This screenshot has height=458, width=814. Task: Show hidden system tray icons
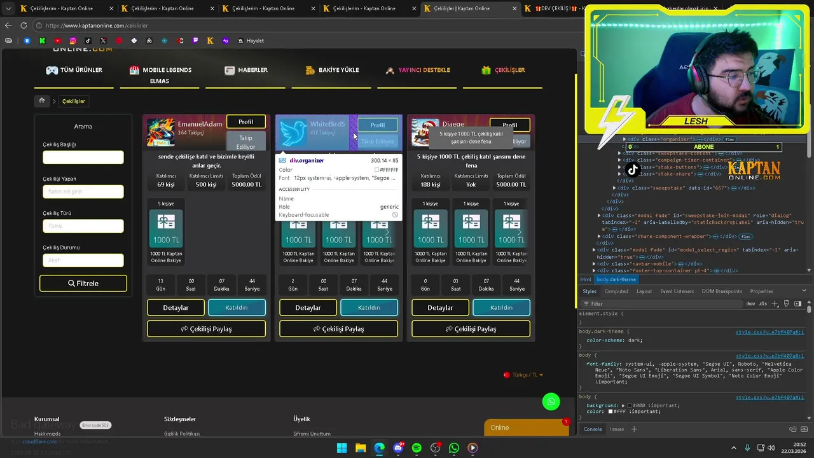pyautogui.click(x=733, y=448)
